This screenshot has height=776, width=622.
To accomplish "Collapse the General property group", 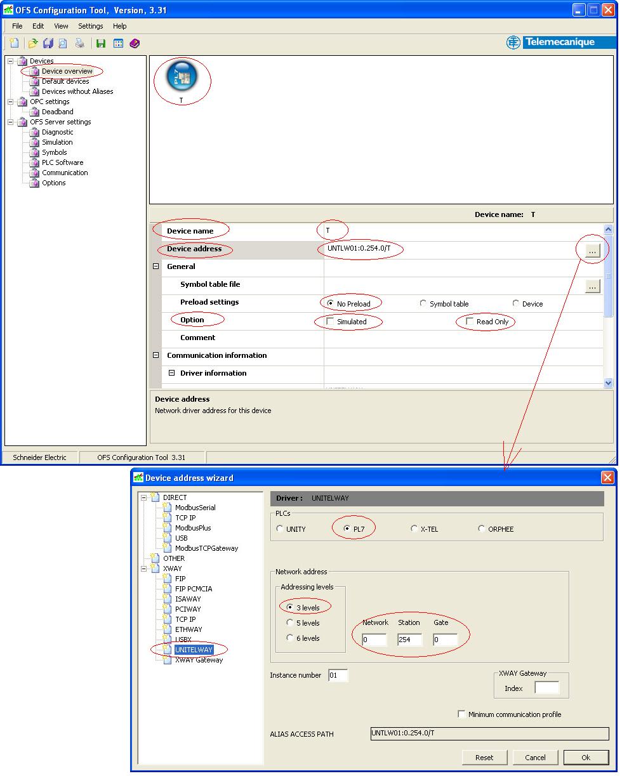I will (156, 266).
